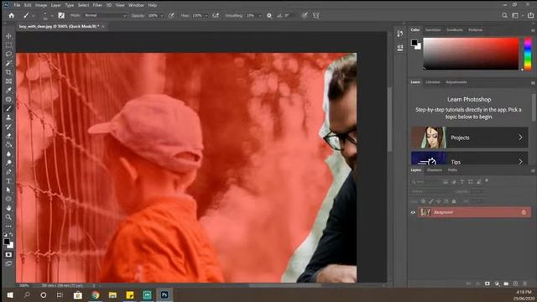Select the Pen tool
Image resolution: width=537 pixels, height=302 pixels.
coord(9,172)
